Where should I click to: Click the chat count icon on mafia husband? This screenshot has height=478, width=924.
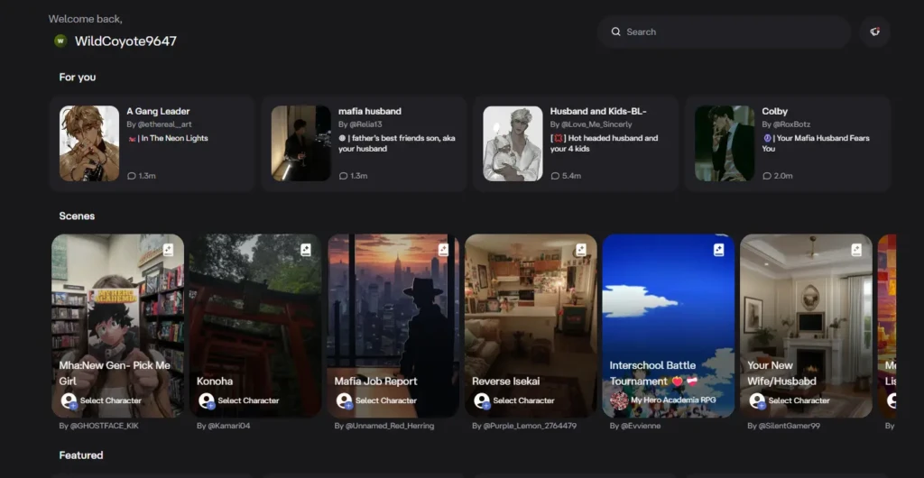click(x=343, y=176)
